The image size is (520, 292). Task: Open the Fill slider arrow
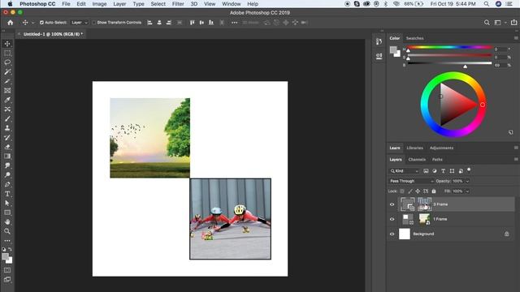point(468,191)
